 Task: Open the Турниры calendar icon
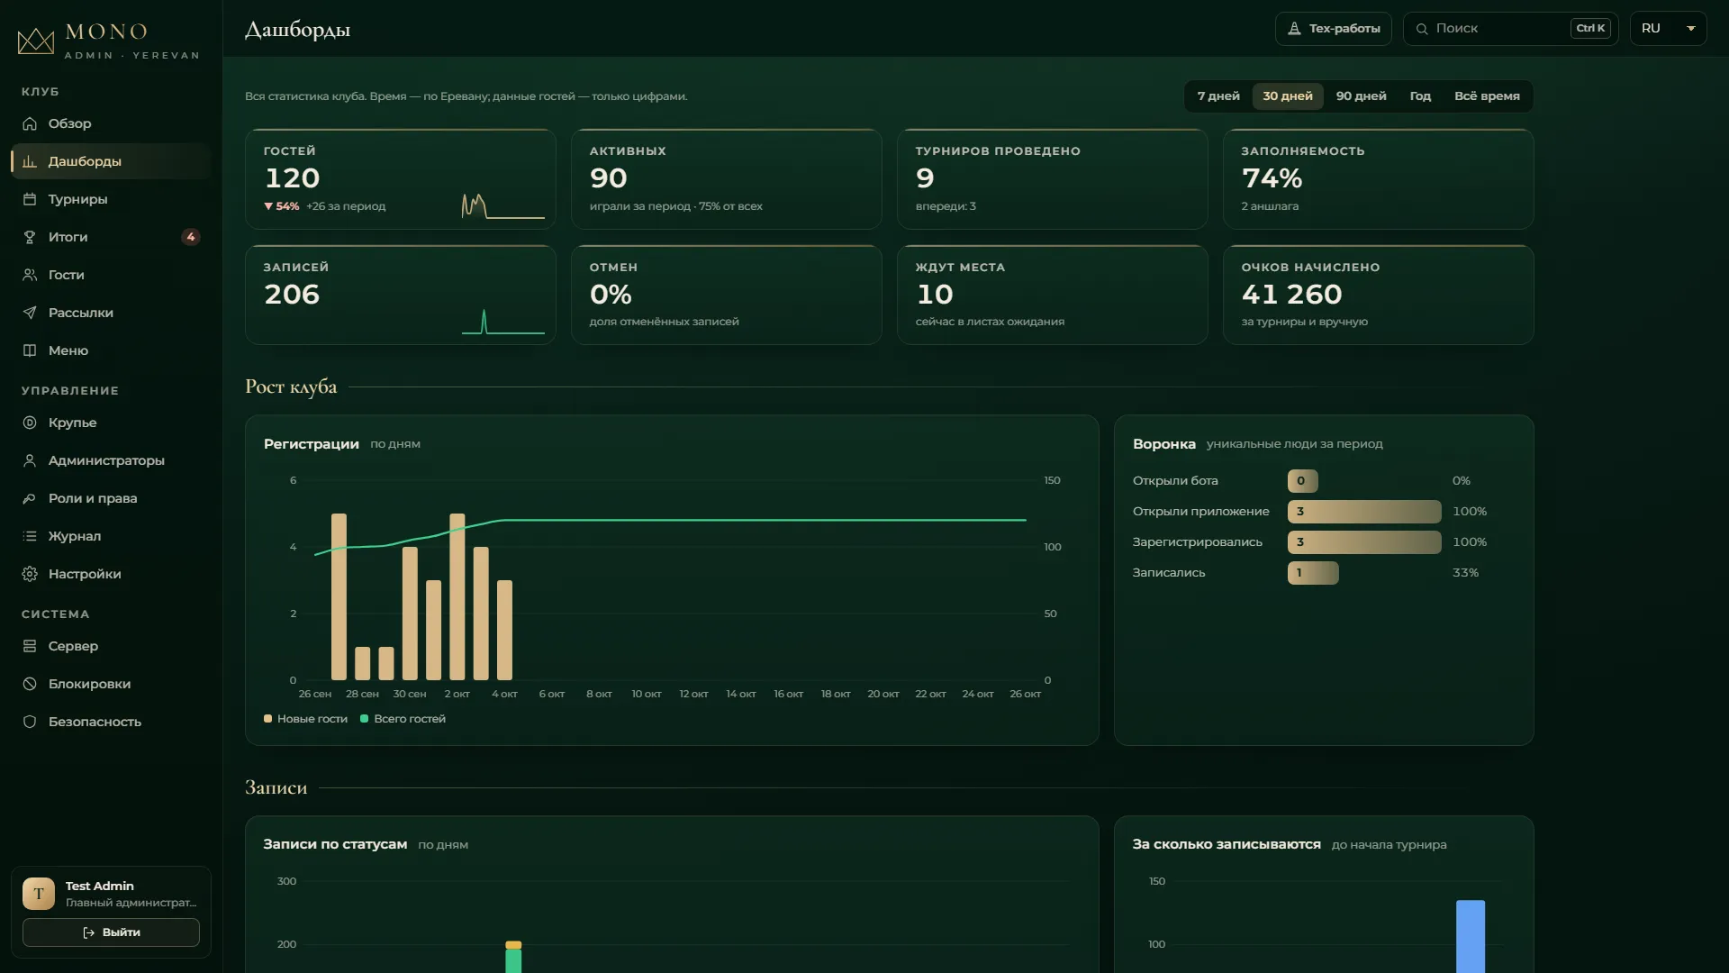pos(30,199)
